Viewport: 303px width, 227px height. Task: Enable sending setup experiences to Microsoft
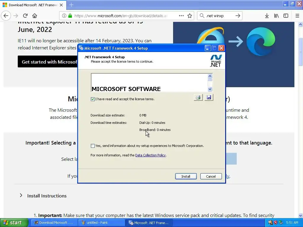(93, 146)
